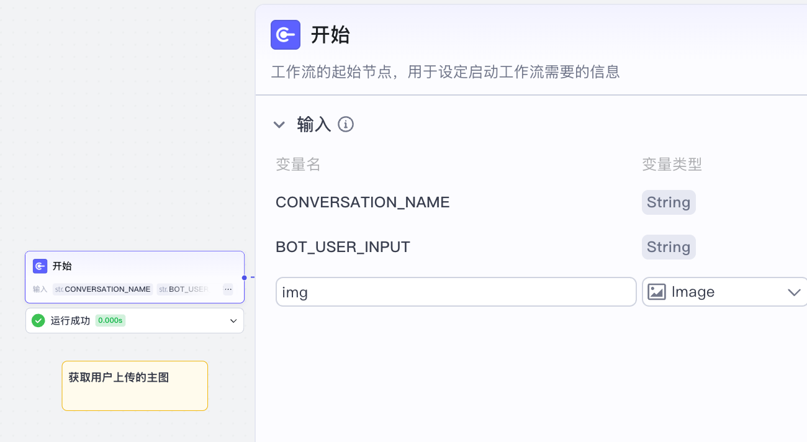Expand the 运行成功 result details chevron
The height and width of the screenshot is (442, 807).
[233, 321]
